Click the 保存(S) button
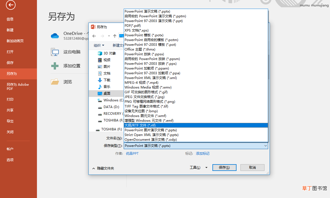 click(224, 168)
